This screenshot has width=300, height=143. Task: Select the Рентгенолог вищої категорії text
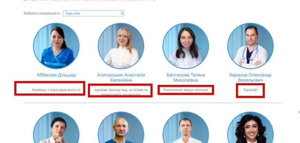coord(186,90)
